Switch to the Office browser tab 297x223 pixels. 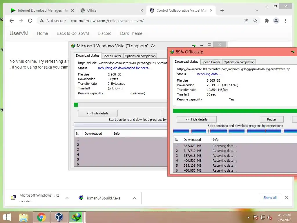(x=112, y=10)
